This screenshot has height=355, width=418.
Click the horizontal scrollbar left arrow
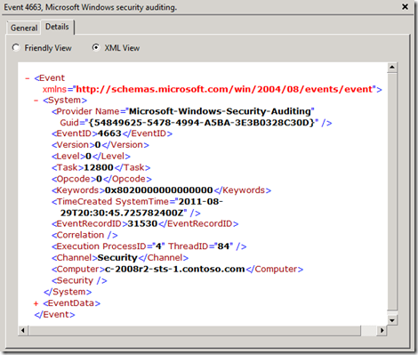(23, 330)
